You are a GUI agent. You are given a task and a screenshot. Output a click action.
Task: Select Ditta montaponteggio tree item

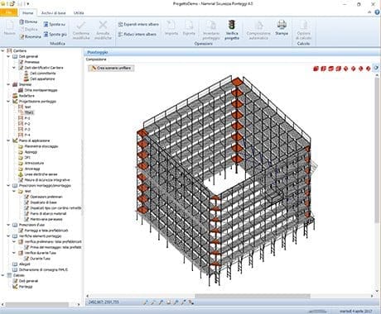coord(41,90)
